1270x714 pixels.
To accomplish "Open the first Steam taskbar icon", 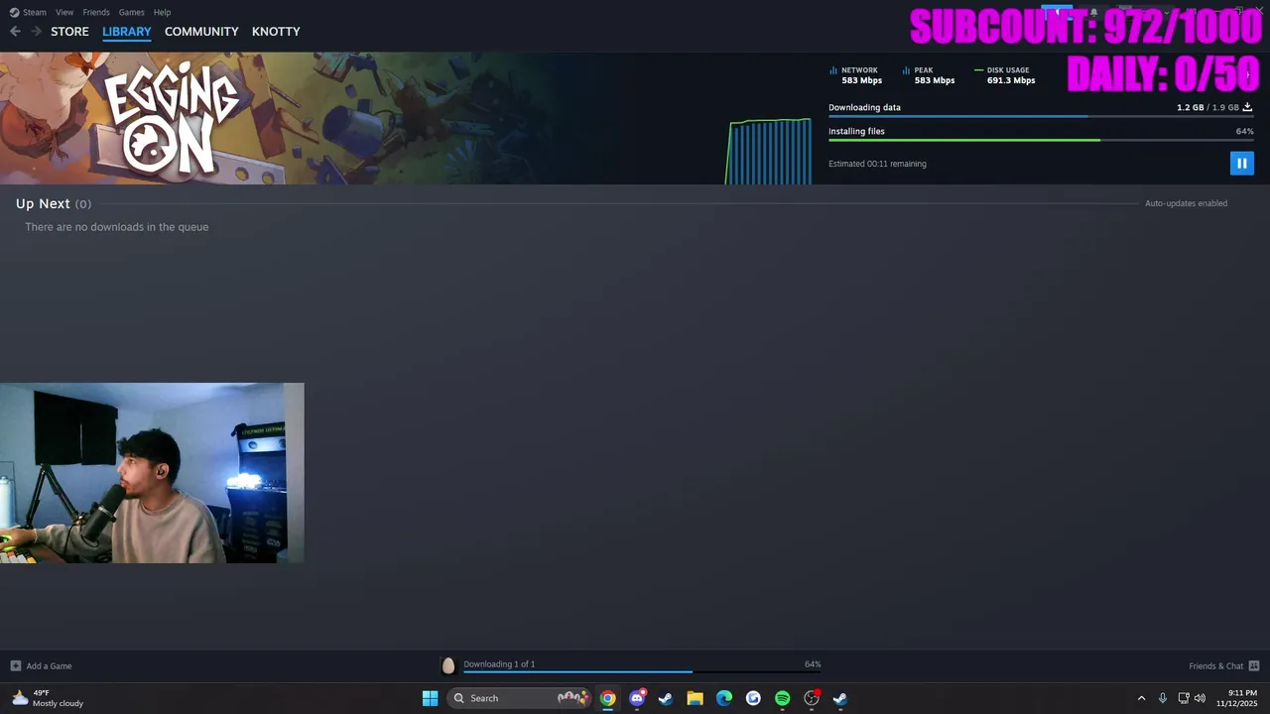I will point(666,698).
